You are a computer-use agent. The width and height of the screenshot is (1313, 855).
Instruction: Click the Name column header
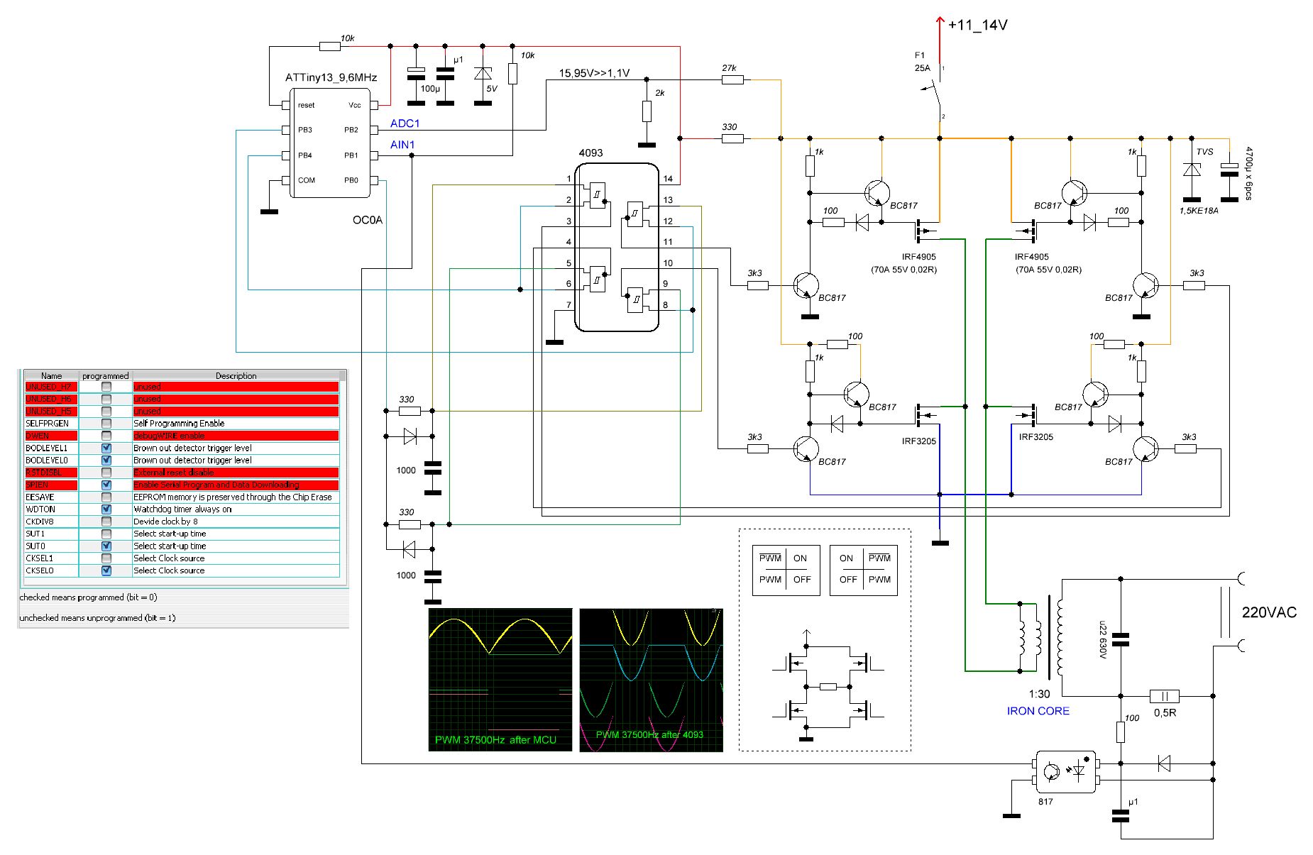pos(51,375)
